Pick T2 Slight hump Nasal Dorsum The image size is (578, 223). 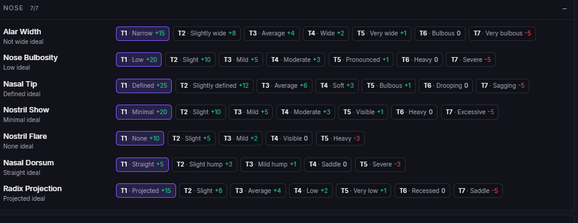(205, 165)
